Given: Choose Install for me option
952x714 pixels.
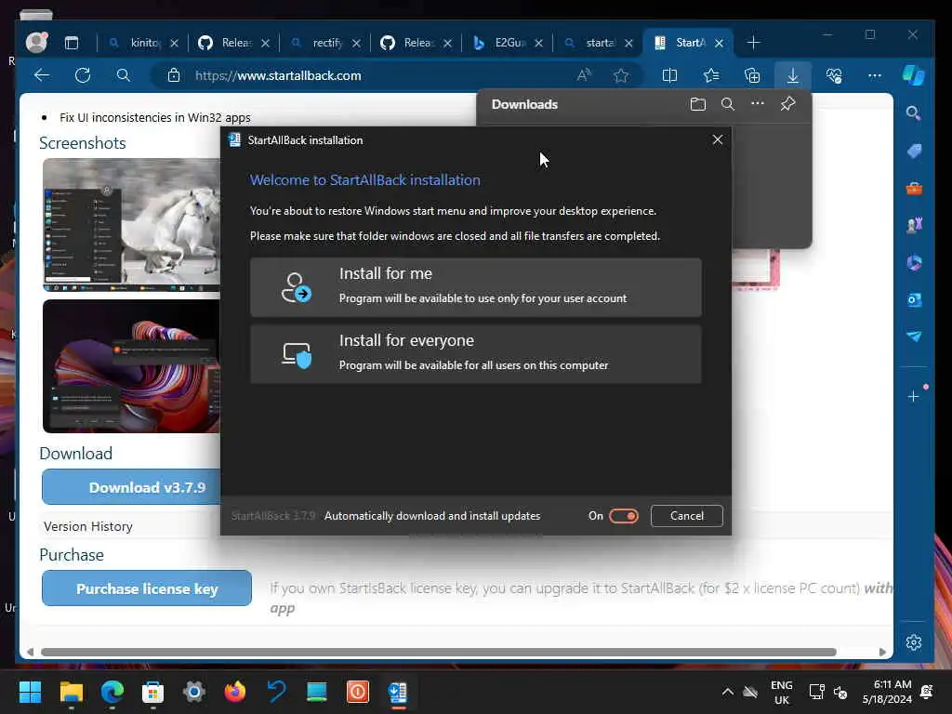Looking at the screenshot, I should [475, 286].
